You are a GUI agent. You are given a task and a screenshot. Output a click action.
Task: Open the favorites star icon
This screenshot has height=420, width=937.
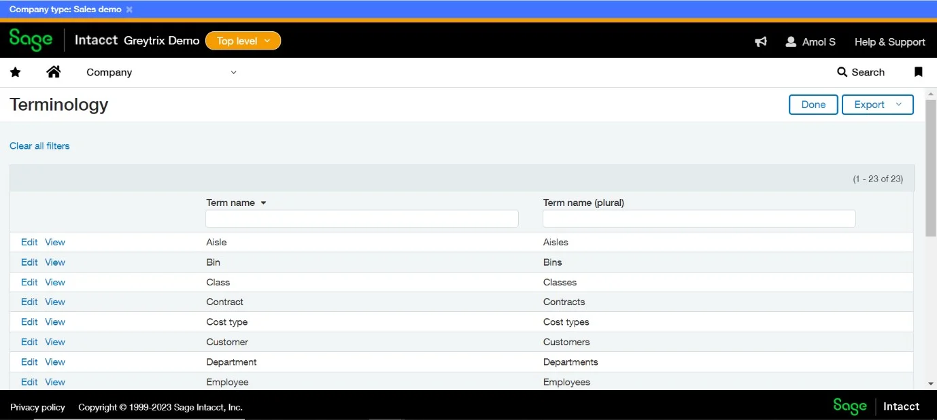pyautogui.click(x=16, y=72)
